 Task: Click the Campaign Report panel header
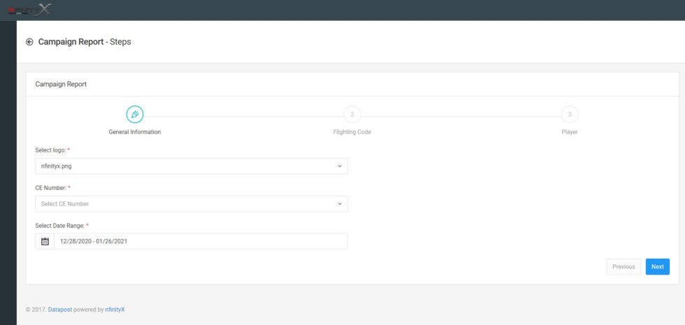click(62, 84)
